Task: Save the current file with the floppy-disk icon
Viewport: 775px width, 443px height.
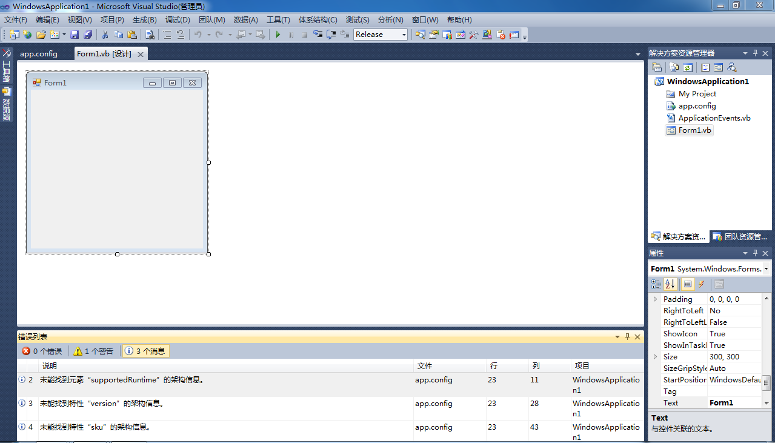Action: (x=75, y=35)
